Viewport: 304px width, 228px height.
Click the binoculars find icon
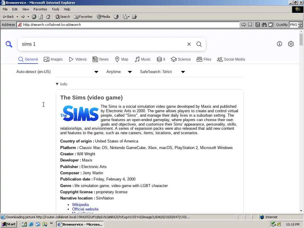click(264, 25)
